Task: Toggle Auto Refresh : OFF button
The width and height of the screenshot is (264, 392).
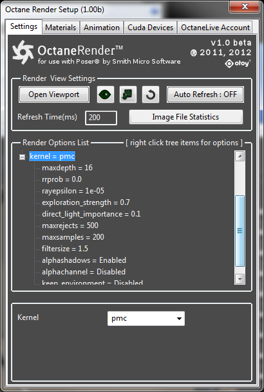Action: coord(205,94)
